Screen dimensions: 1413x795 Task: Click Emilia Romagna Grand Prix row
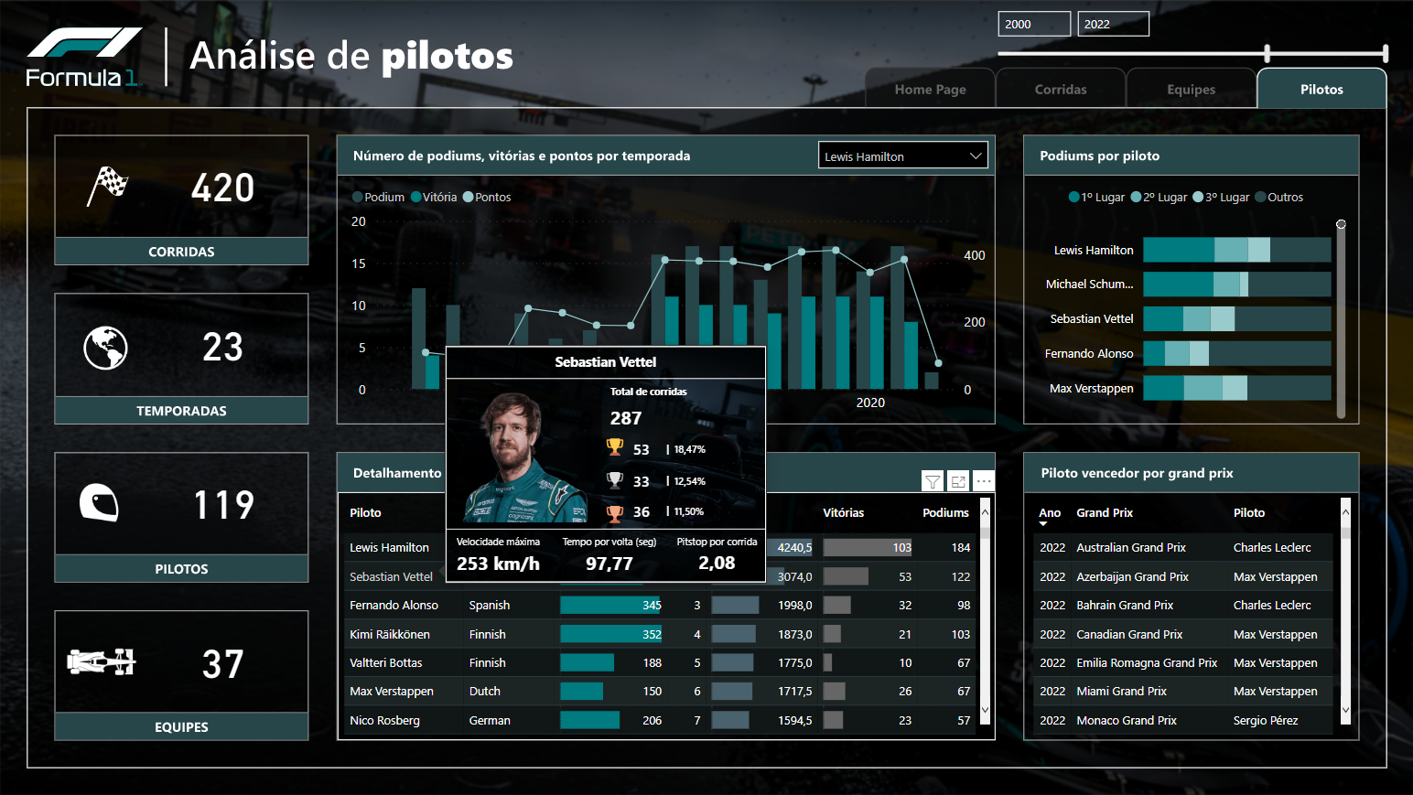pyautogui.click(x=1182, y=662)
